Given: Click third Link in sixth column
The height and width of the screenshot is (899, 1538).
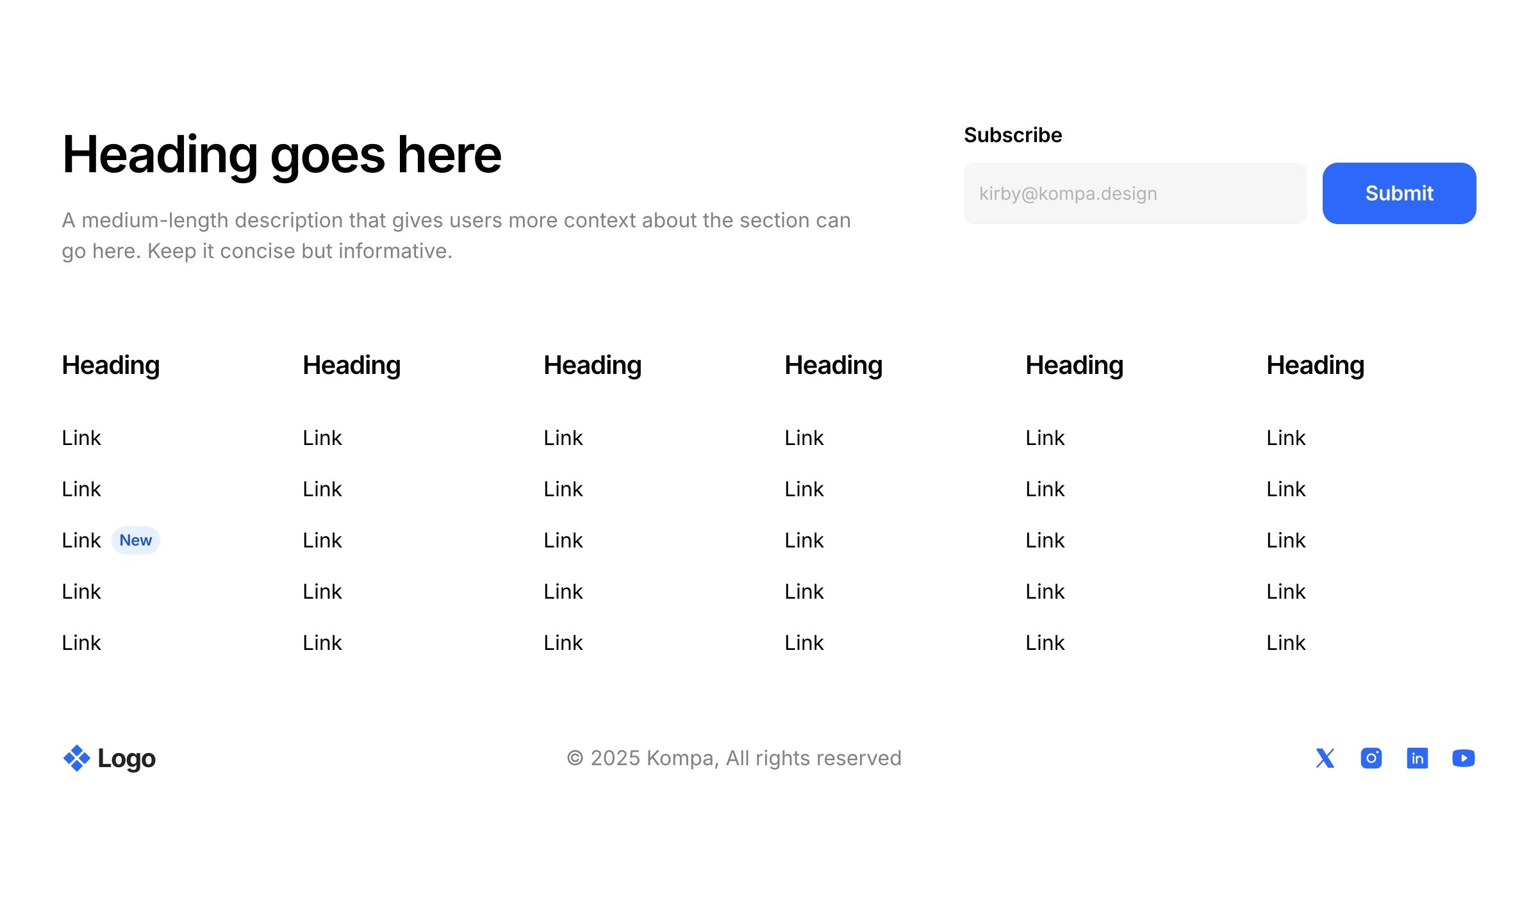Looking at the screenshot, I should (1286, 540).
